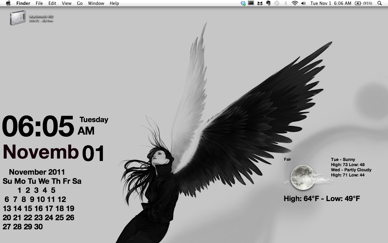Open the Time Machine menu bar icon
Image resolution: width=388 pixels, height=243 pixels.
[x=277, y=3]
